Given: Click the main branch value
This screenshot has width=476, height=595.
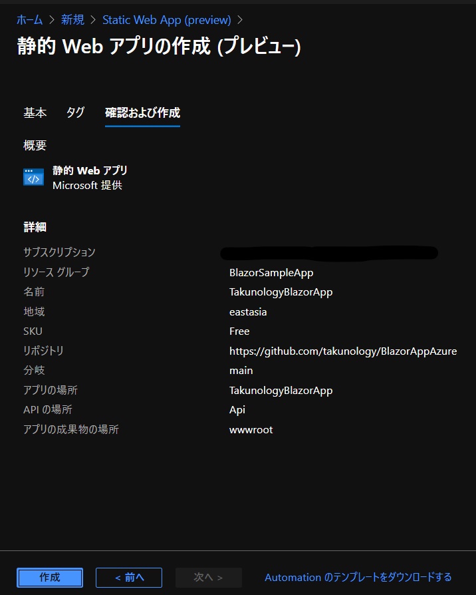Looking at the screenshot, I should [x=241, y=371].
